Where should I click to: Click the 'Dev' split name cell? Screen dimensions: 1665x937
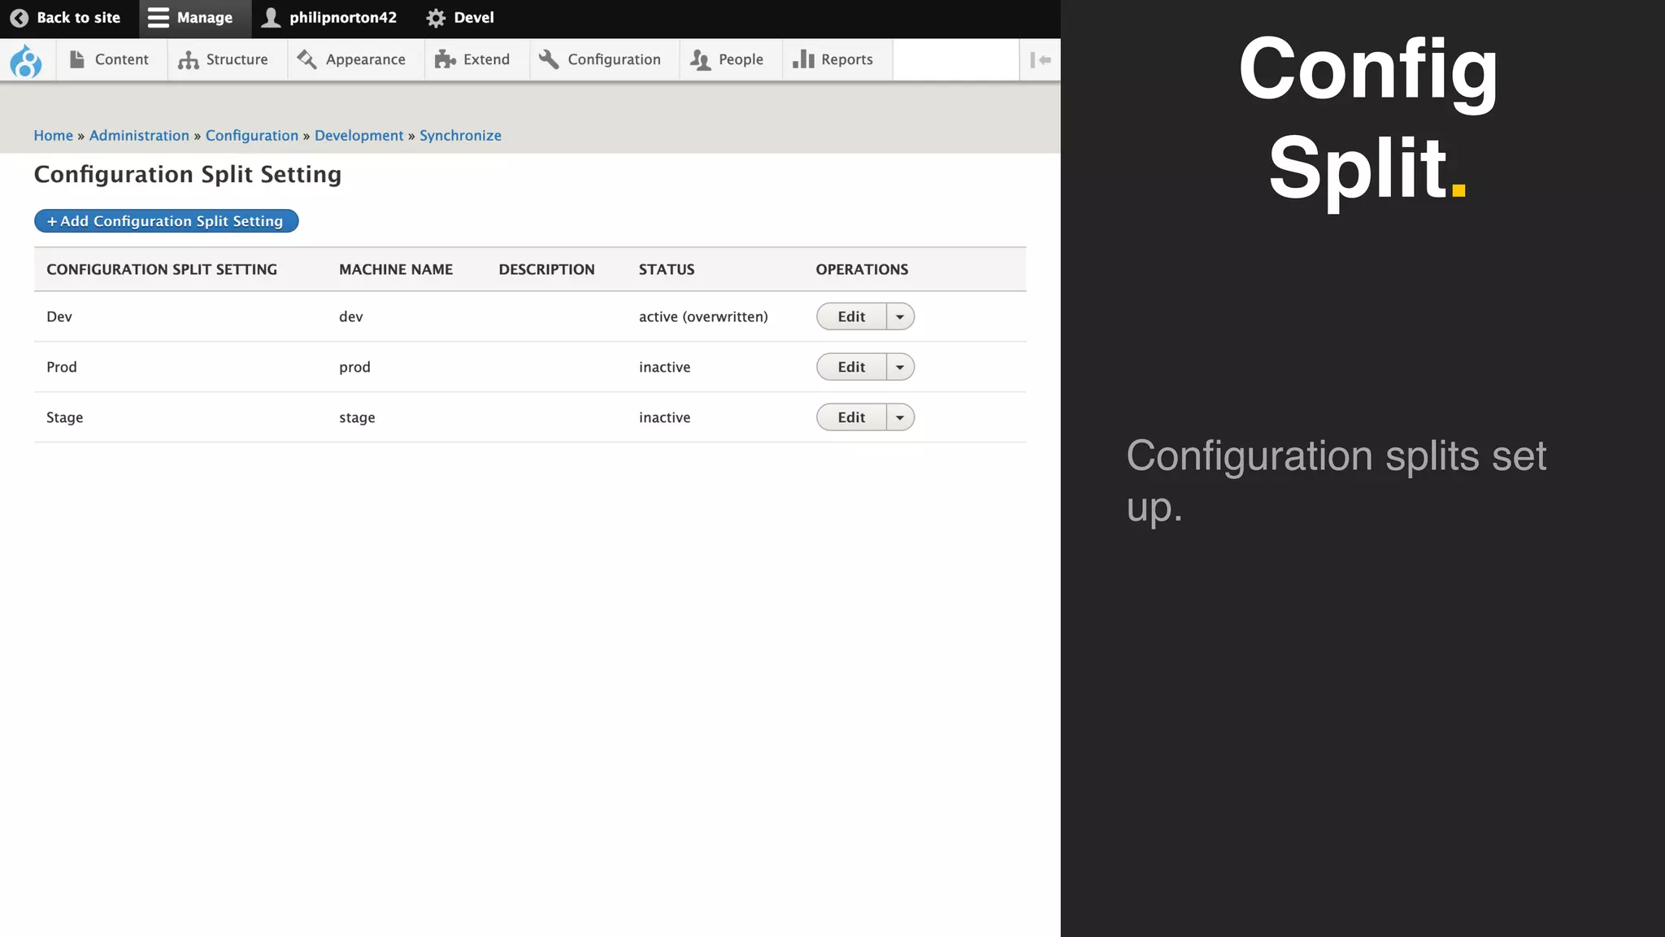pyautogui.click(x=59, y=316)
